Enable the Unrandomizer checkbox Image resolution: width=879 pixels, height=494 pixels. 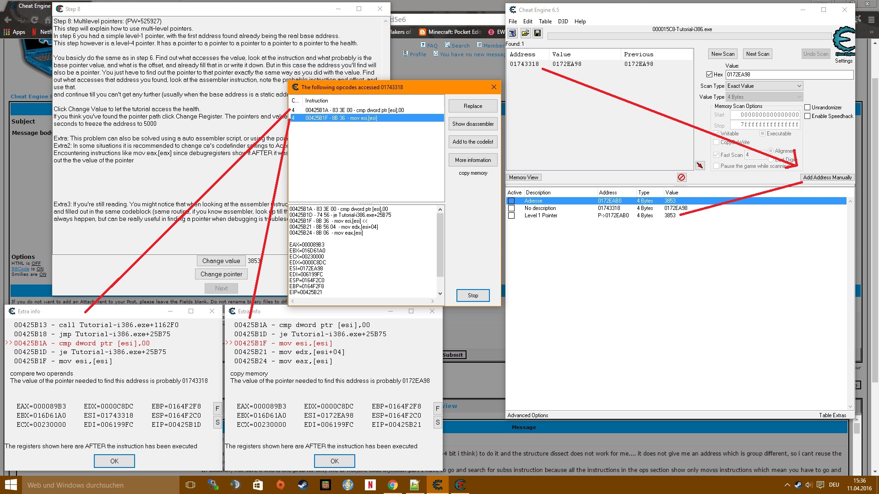[x=808, y=107]
